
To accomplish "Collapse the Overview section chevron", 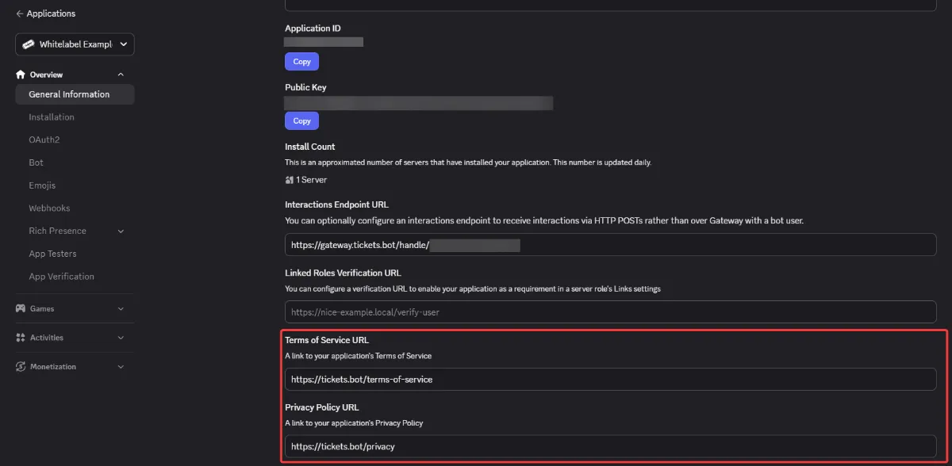I will pos(121,74).
